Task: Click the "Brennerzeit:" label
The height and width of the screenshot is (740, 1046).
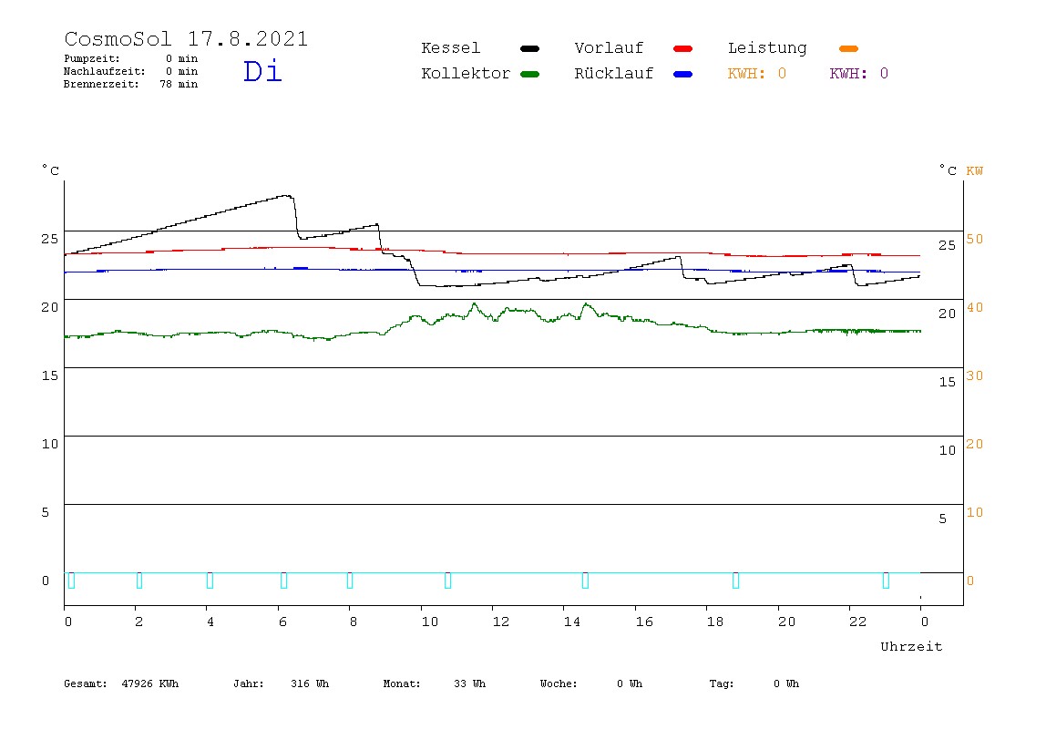Action: (x=101, y=84)
